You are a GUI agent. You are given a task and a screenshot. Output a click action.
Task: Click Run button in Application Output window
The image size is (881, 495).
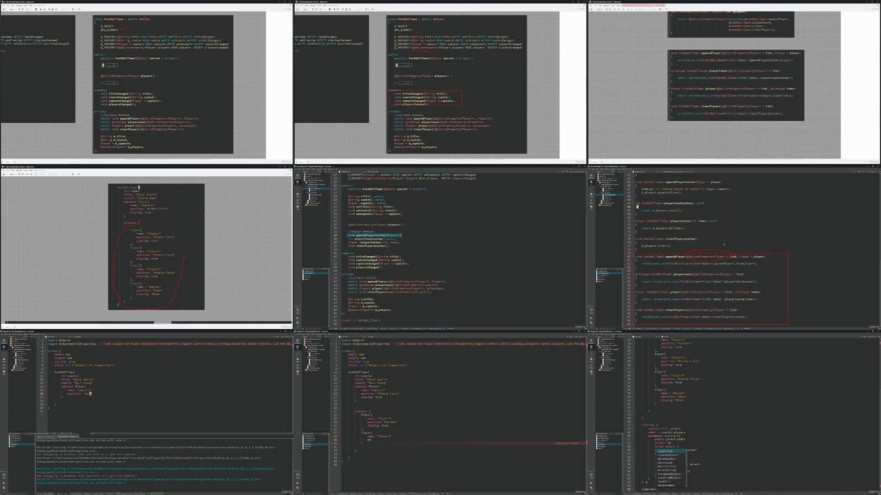tap(4, 483)
